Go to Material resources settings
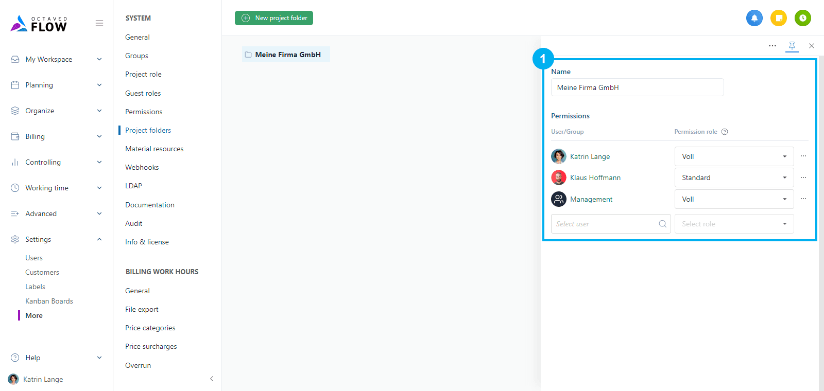The height and width of the screenshot is (391, 824). point(154,149)
